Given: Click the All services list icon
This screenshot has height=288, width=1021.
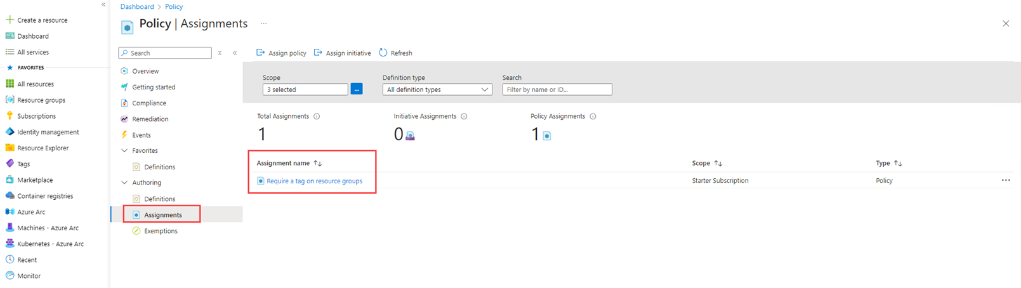Looking at the screenshot, I should pos(10,52).
